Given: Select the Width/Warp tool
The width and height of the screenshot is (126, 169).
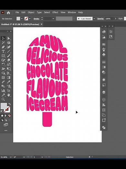Looking at the screenshot, I should [3, 69].
